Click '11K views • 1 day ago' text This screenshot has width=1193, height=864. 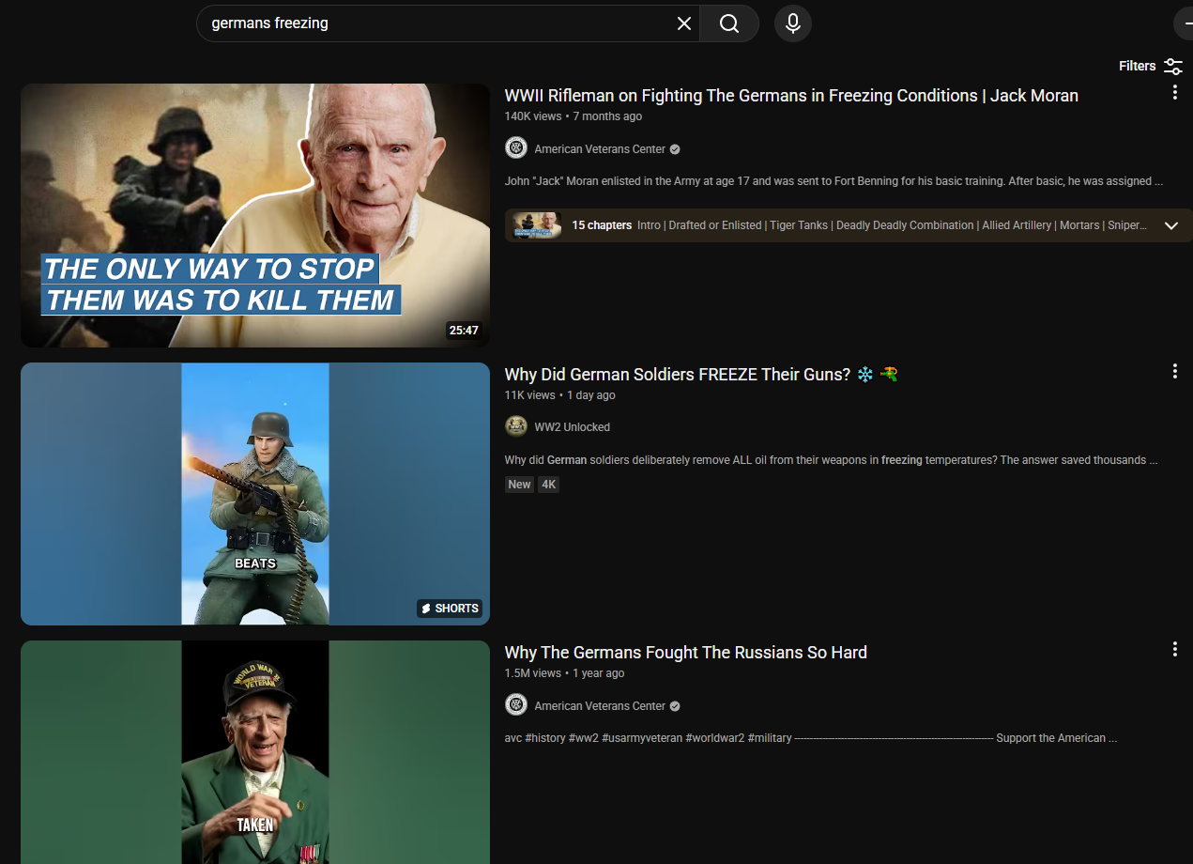coord(560,395)
